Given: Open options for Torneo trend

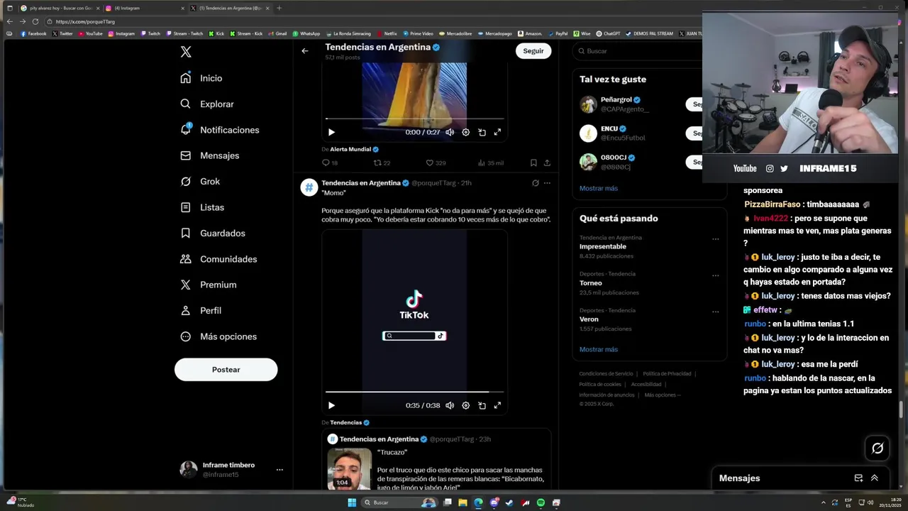Looking at the screenshot, I should (715, 275).
